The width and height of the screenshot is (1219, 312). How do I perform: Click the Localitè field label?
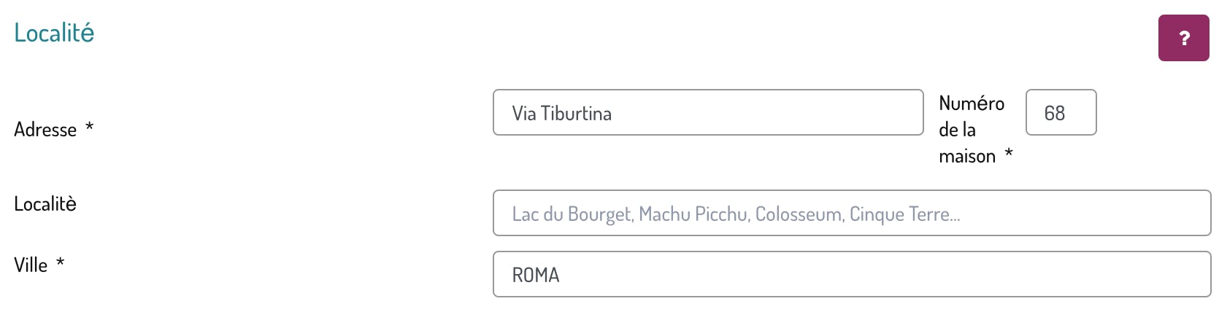(45, 203)
